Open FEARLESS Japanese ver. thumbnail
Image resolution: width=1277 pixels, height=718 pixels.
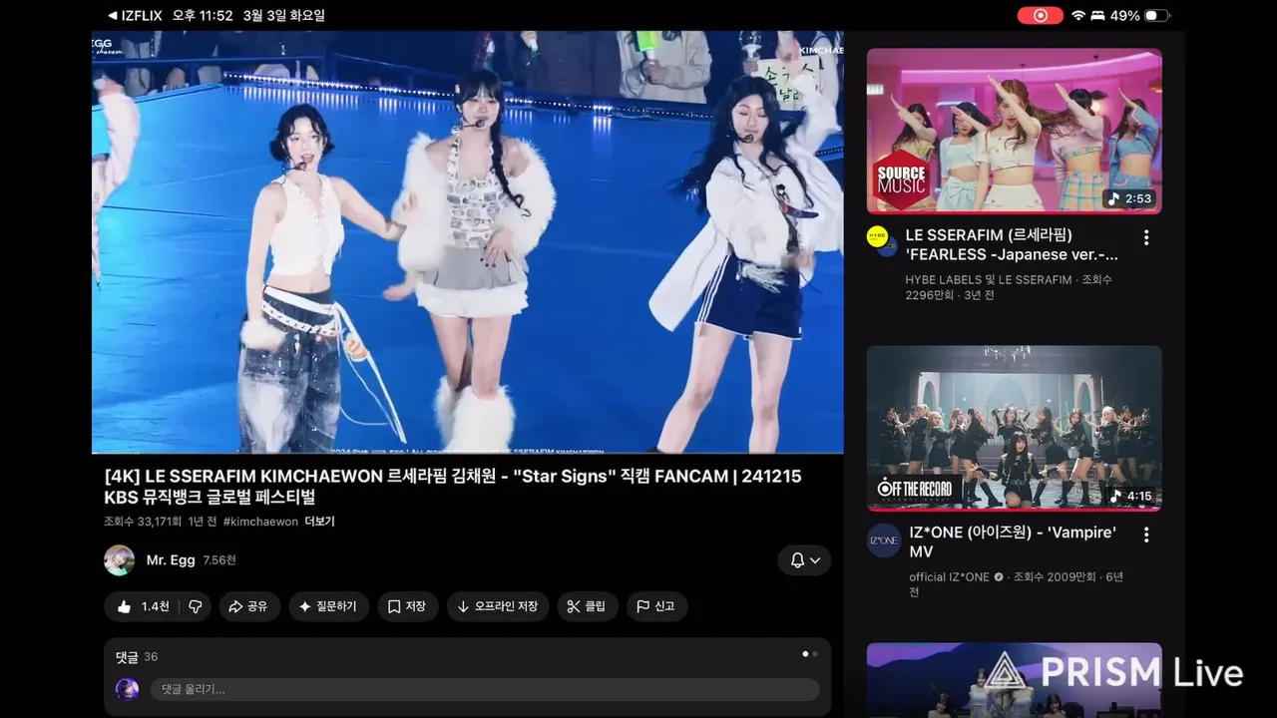pos(1014,131)
